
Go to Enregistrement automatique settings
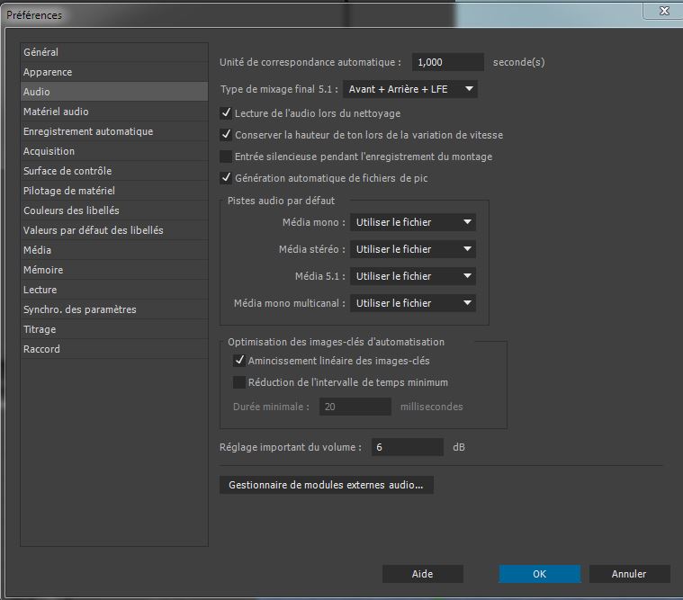(88, 131)
